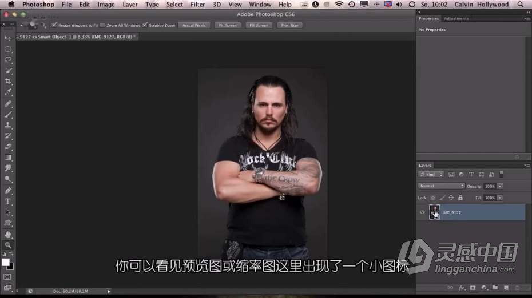The height and width of the screenshot is (298, 532).
Task: Lock transparent pixels
Action: click(433, 198)
